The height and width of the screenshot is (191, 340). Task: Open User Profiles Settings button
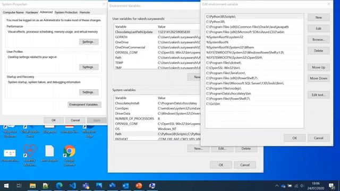point(89,67)
